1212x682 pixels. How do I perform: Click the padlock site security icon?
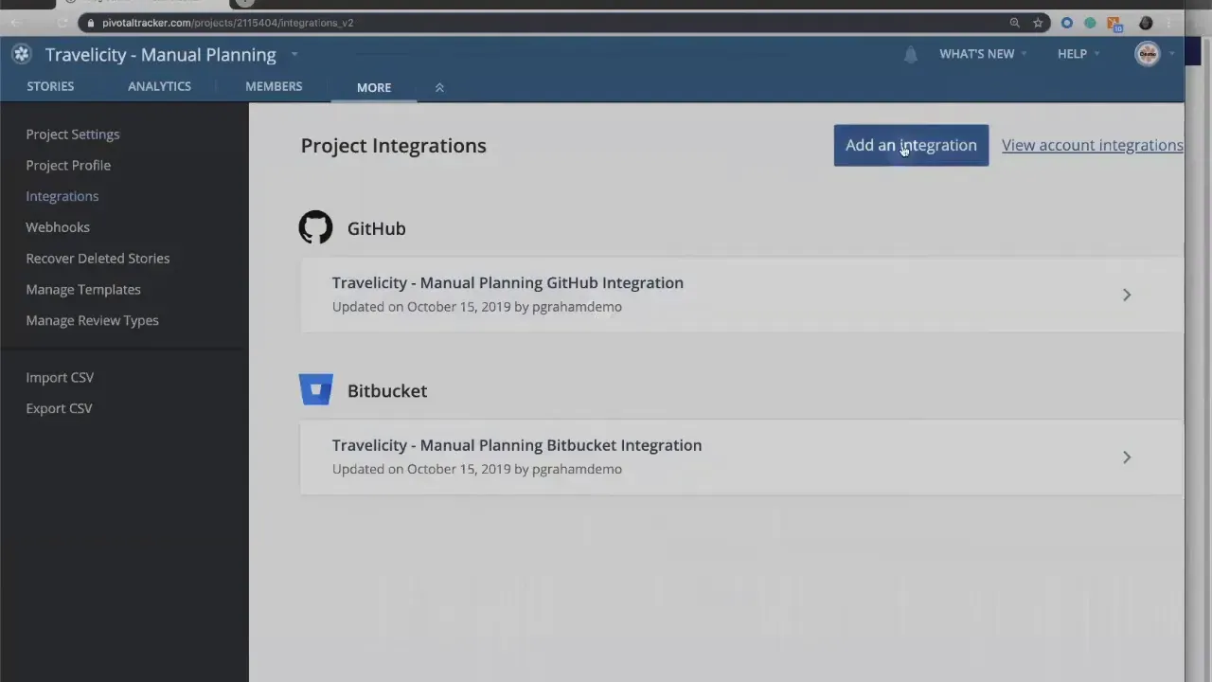pyautogui.click(x=91, y=23)
